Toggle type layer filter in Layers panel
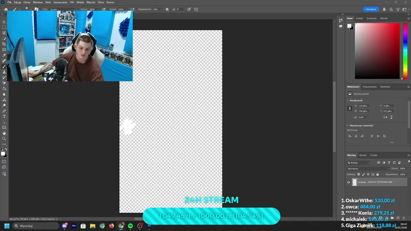The width and height of the screenshot is (411, 231). point(389,163)
